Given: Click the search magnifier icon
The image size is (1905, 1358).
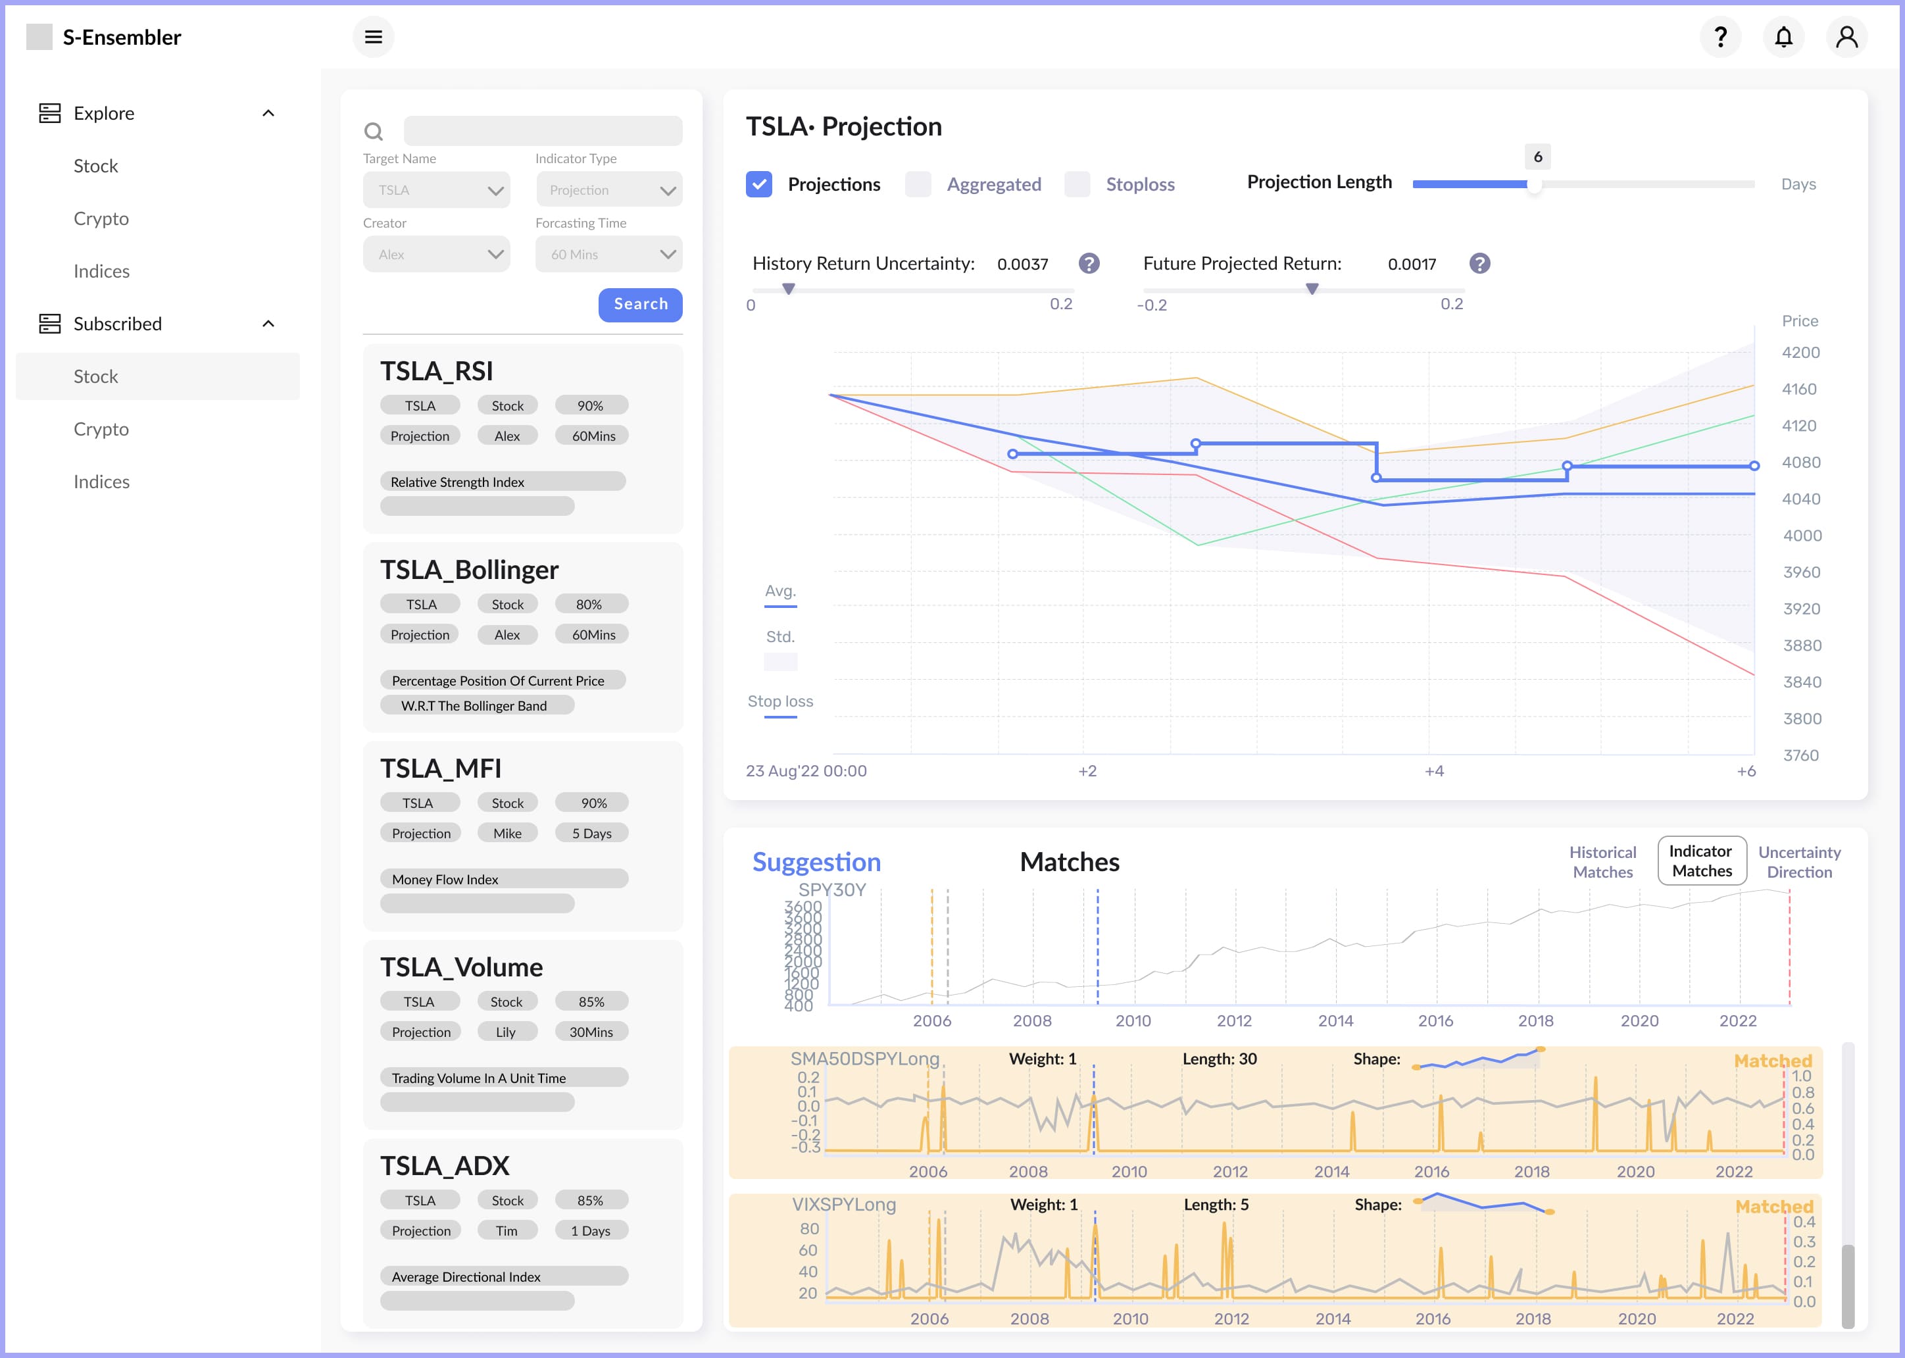Looking at the screenshot, I should coord(374,132).
